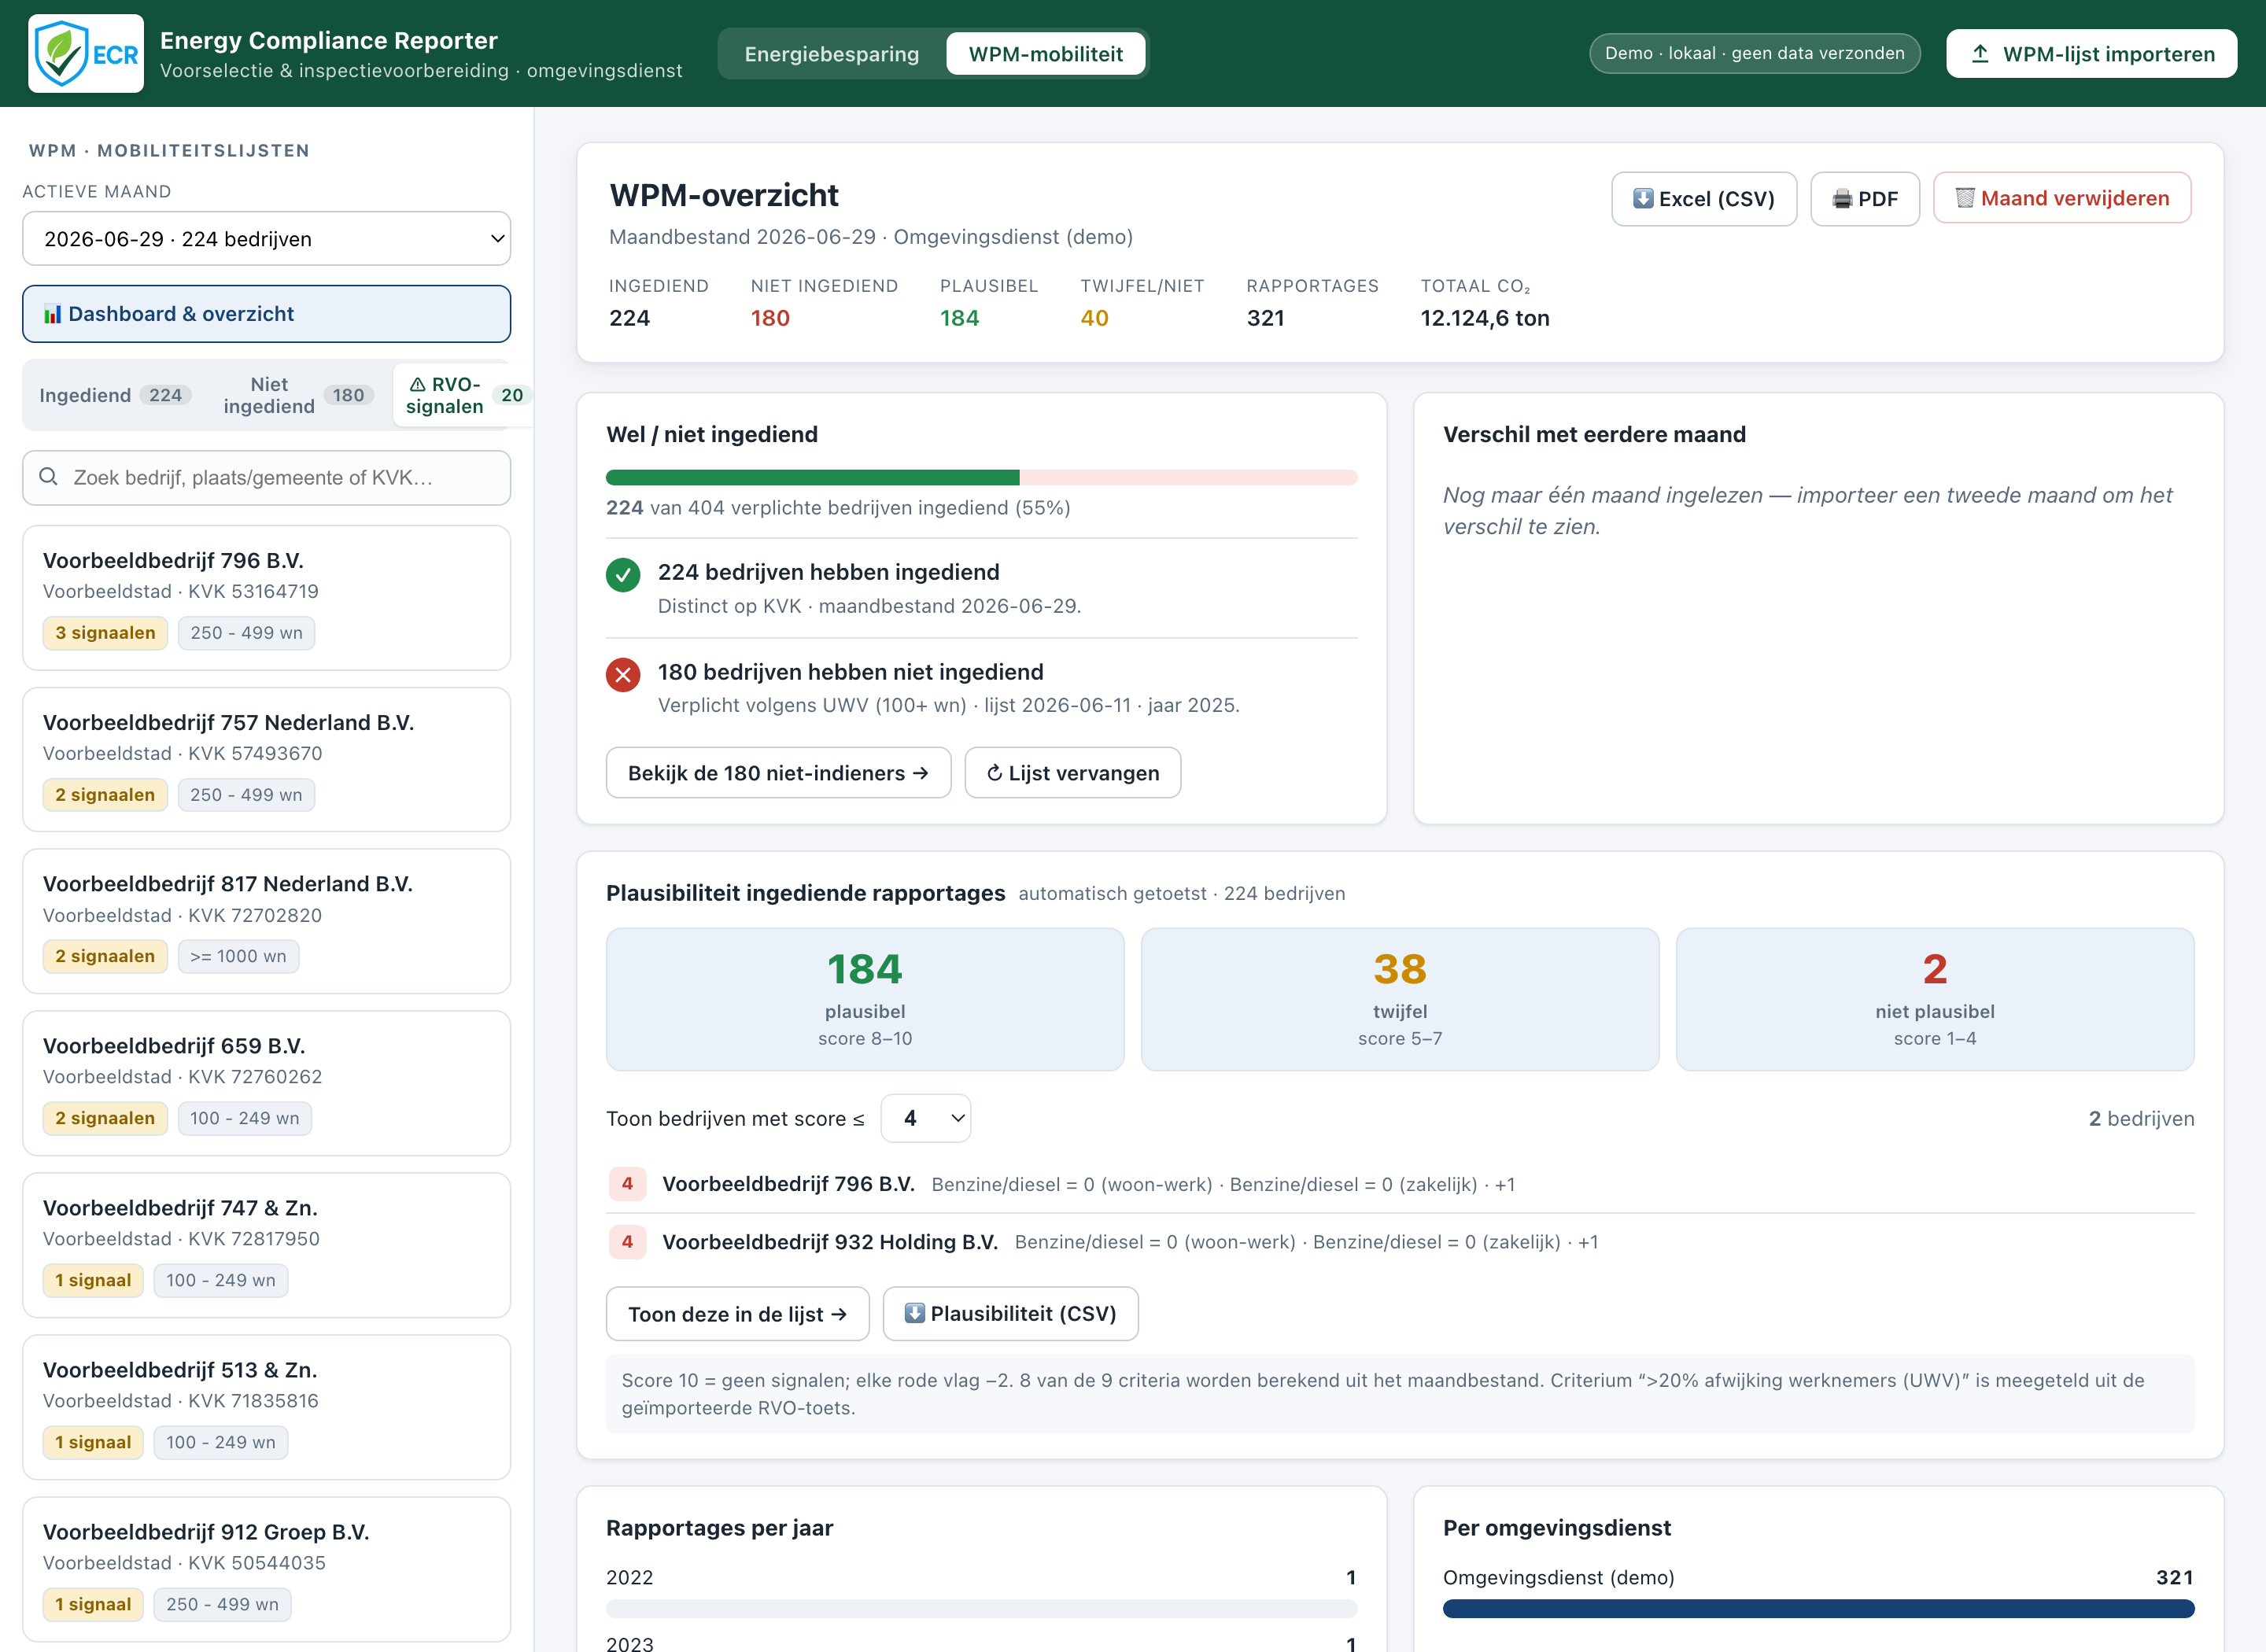Click Lijst vervangen button

coord(1073,773)
